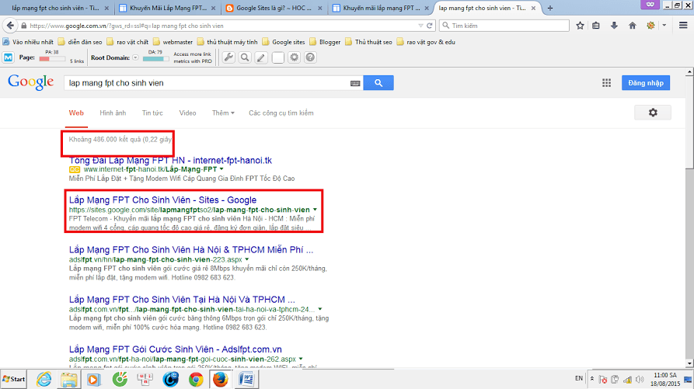Expand the arrow beside the goi-cuoc-sinh-vien-262.aspx URL
This screenshot has height=389, width=694.
coord(301,359)
